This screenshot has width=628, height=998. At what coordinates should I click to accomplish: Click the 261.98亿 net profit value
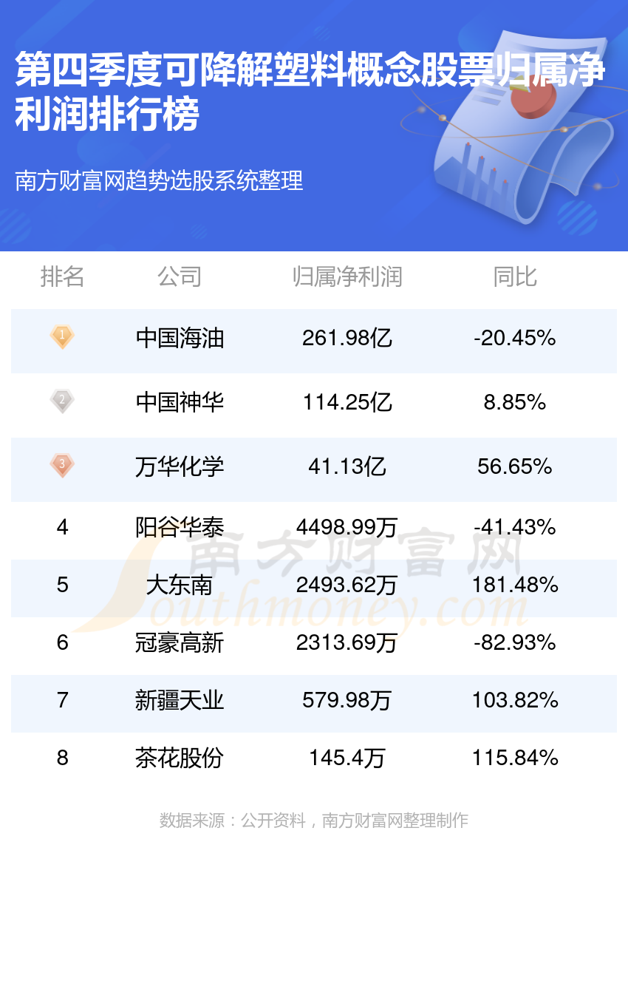coord(347,339)
